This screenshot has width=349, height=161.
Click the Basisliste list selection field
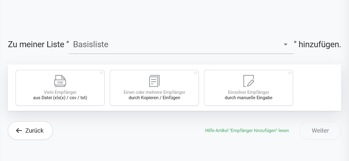(x=181, y=45)
